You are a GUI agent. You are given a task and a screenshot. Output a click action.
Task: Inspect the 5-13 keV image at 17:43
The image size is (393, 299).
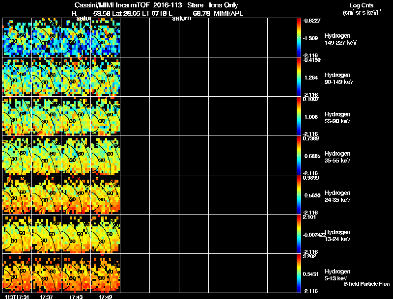tap(76, 273)
